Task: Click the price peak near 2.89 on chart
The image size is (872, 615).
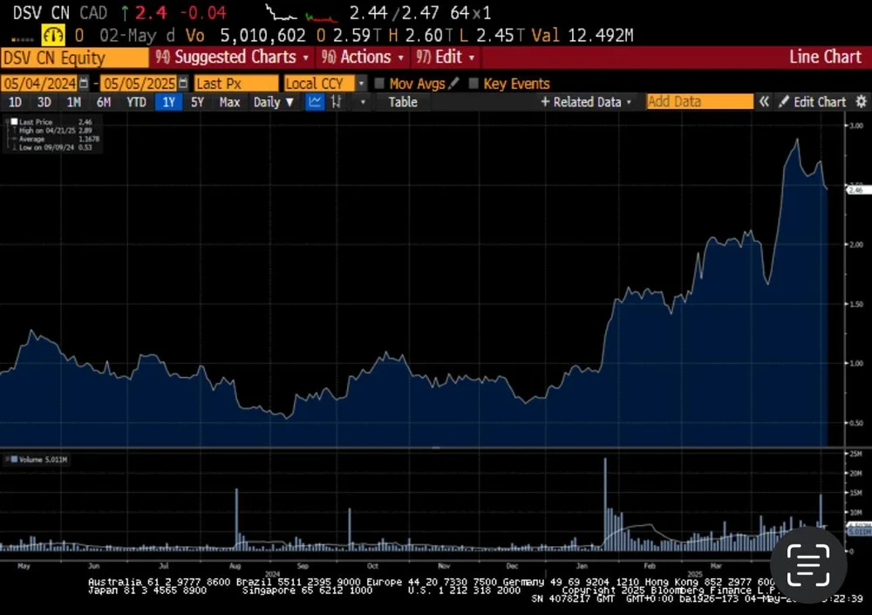Action: (798, 140)
